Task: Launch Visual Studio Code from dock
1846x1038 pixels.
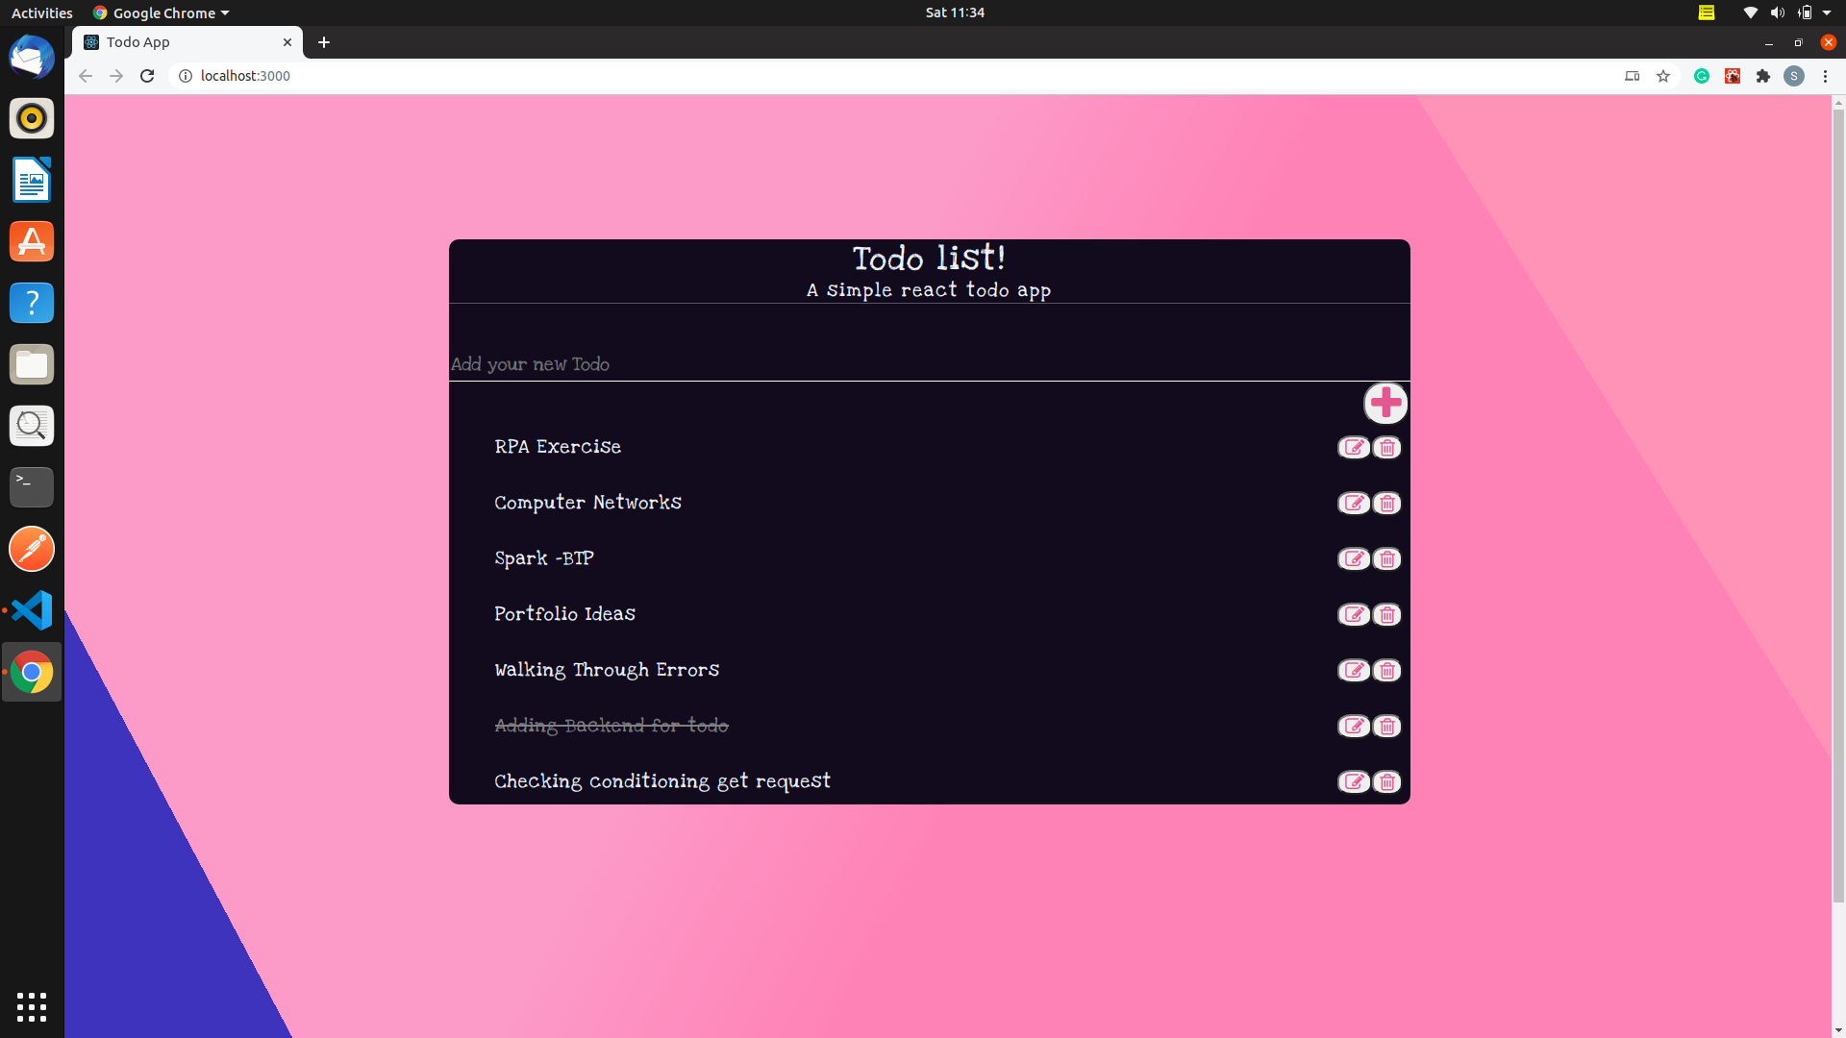Action: coord(32,610)
